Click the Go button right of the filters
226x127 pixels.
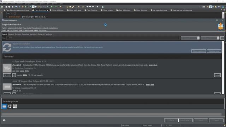coord(222,38)
